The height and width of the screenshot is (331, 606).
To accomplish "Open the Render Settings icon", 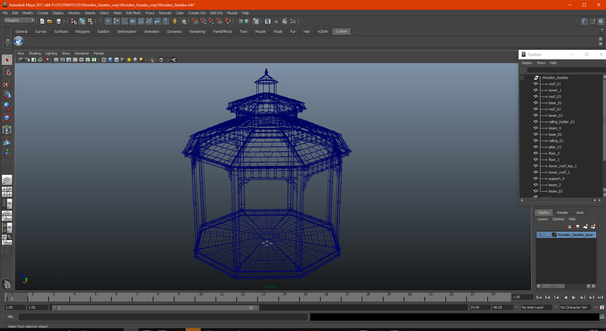I will click(293, 21).
